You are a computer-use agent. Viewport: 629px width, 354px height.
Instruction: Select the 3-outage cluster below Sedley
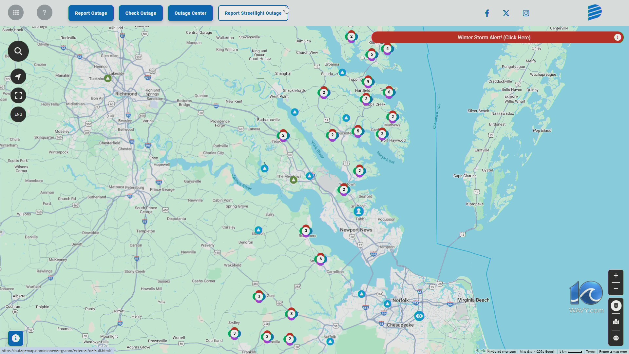[x=235, y=333]
